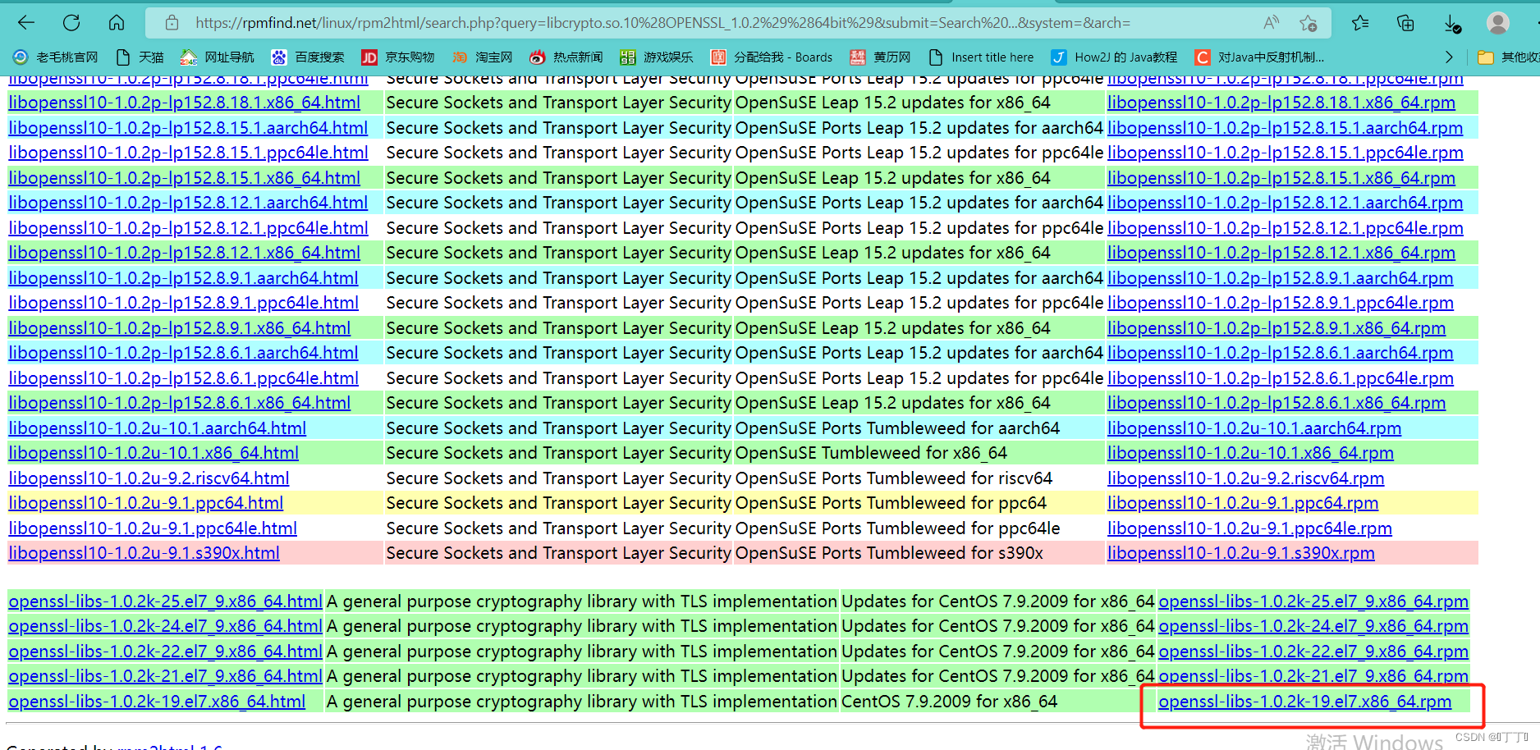1540x750 pixels.
Task: Download openssl-libs-1.0.2k-21.el7_9.x86_64.rpm
Action: 1313,676
